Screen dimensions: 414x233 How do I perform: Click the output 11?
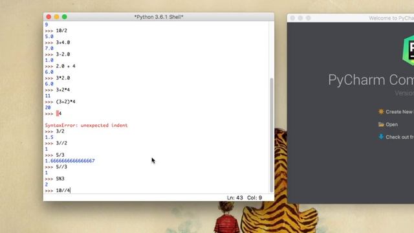48,96
